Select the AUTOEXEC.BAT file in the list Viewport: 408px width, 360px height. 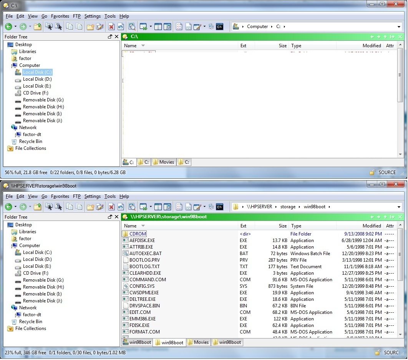[x=145, y=254]
